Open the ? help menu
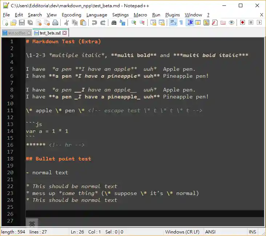The height and width of the screenshot is (236, 266). [208, 15]
